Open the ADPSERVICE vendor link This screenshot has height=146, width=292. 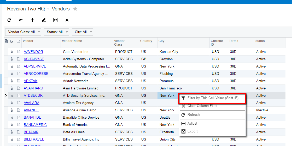(x=35, y=66)
